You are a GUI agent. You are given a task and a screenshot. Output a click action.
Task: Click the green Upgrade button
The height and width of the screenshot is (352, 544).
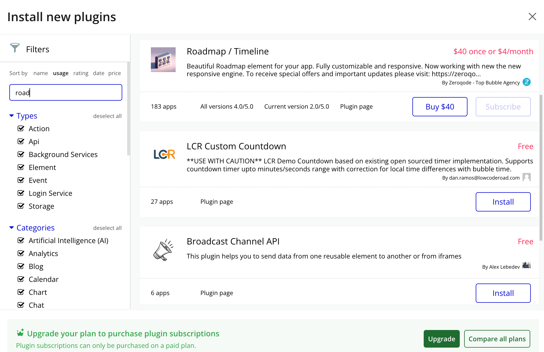[x=442, y=339]
